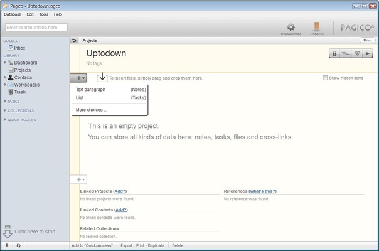This screenshot has width=379, height=251.
Task: Click the Projects breadcrumb label
Action: tap(90, 40)
